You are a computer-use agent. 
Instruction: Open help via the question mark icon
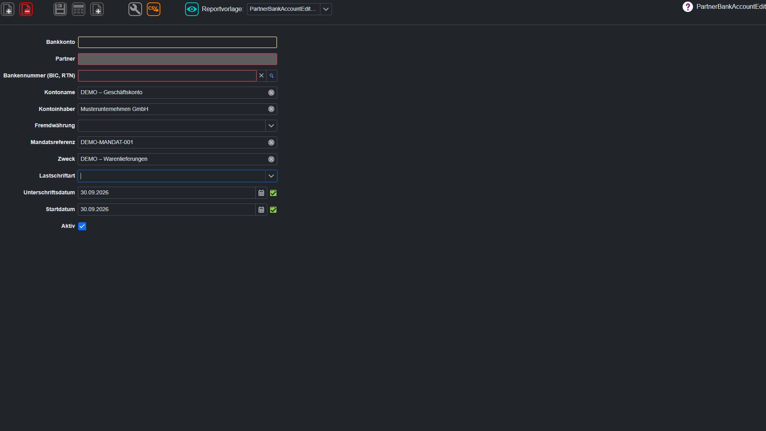[688, 7]
